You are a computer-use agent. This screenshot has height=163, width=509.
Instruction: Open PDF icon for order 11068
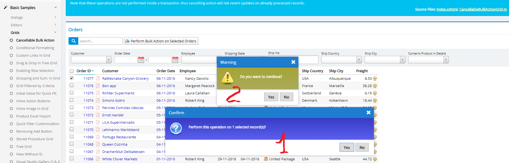click(98, 144)
